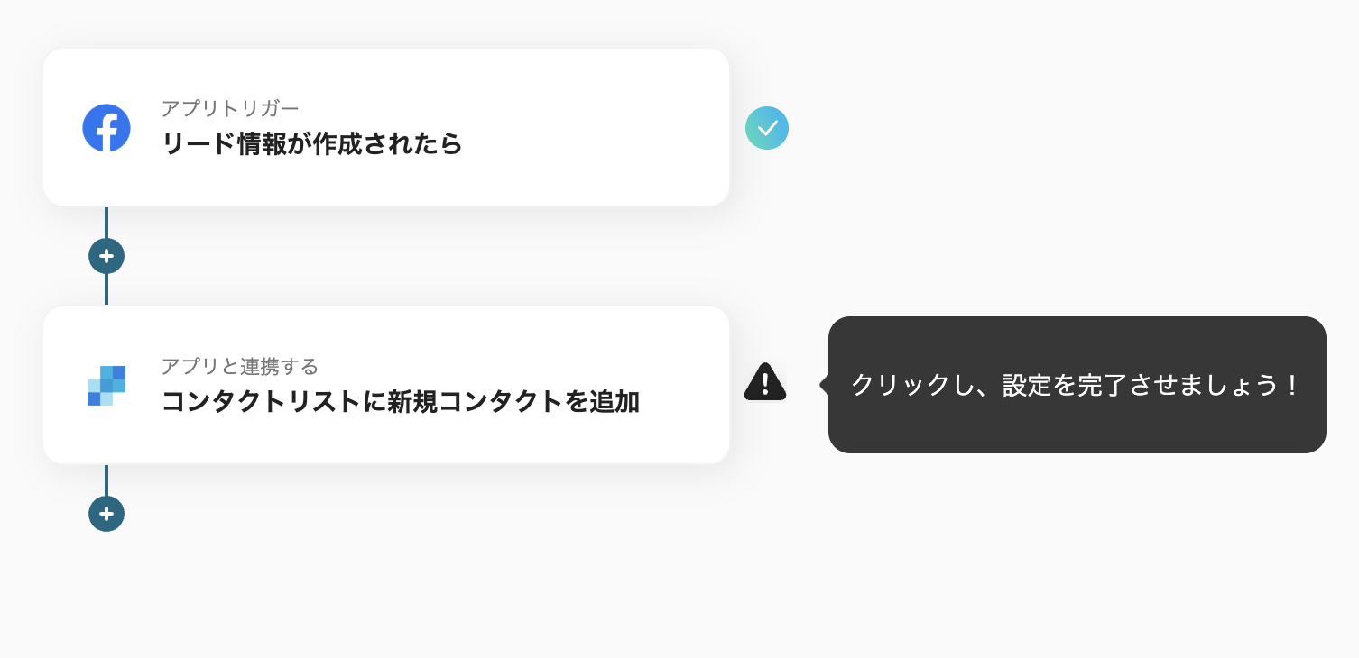The width and height of the screenshot is (1359, 658).
Task: Click blank canvas right of the checkmark
Action: pyautogui.click(x=1038, y=128)
